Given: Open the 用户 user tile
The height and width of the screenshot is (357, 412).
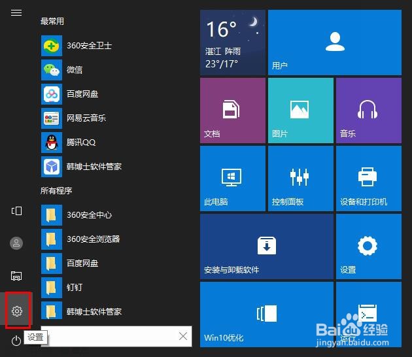Looking at the screenshot, I should point(335,42).
